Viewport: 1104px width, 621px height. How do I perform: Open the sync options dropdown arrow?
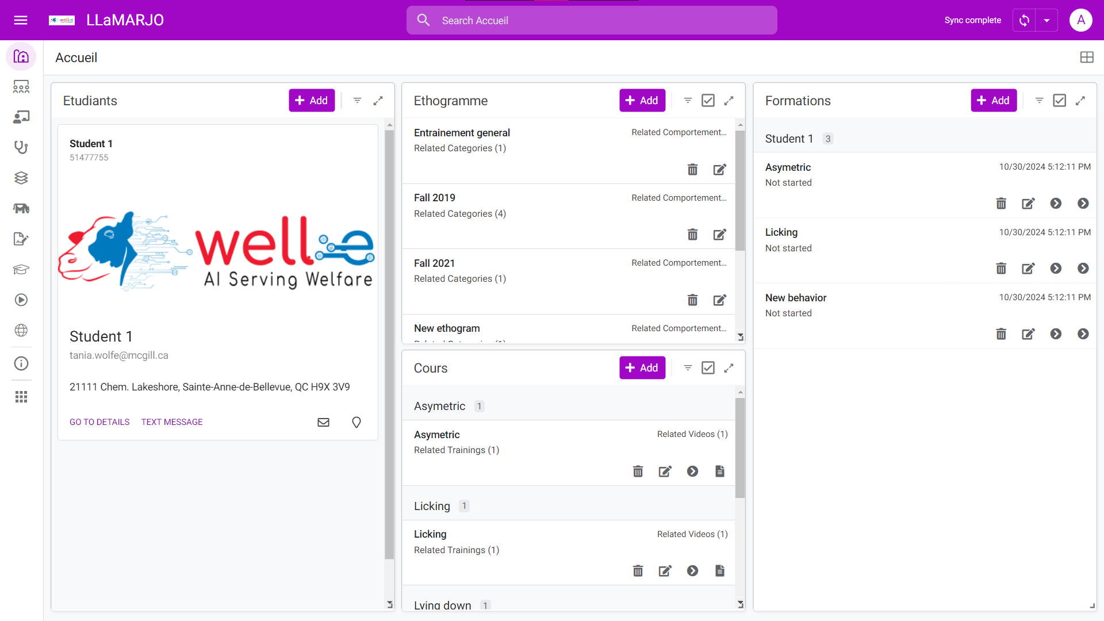click(1047, 20)
